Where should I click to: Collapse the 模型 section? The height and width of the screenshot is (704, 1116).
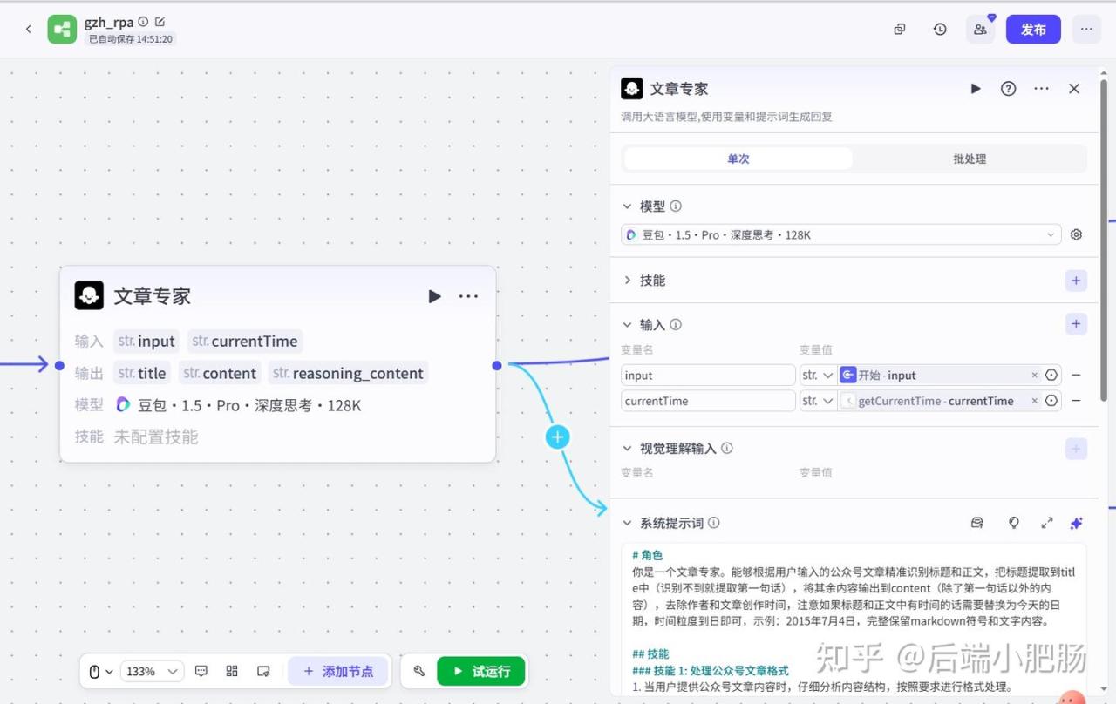pos(627,206)
